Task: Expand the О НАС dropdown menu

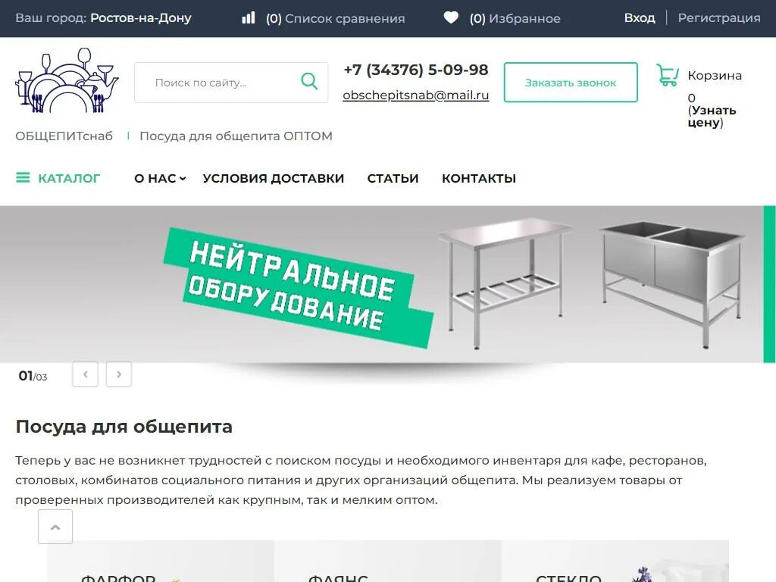Action: (160, 178)
